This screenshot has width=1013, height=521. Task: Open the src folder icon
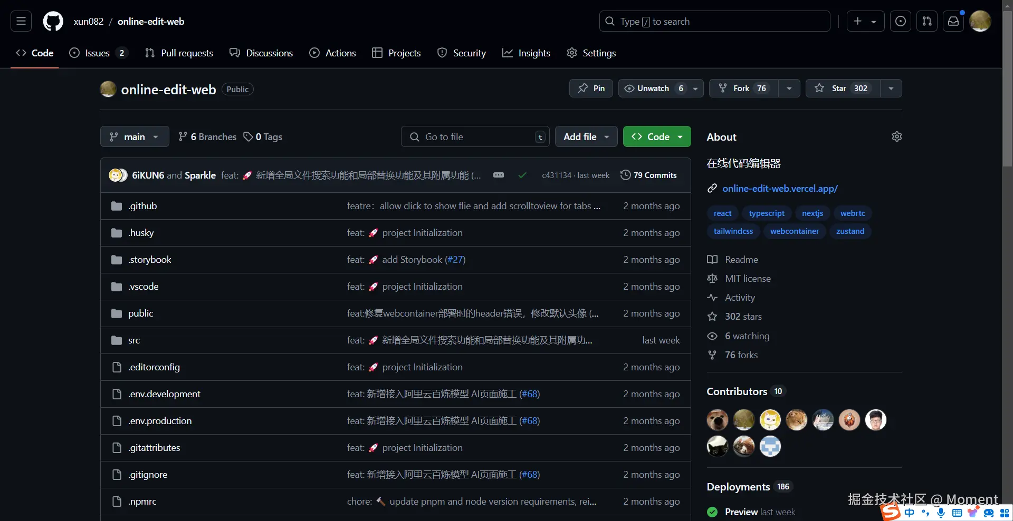[x=117, y=340]
